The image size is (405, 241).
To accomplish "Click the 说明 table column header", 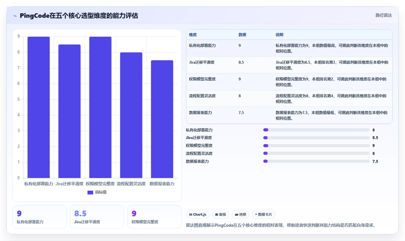I will click(x=279, y=35).
